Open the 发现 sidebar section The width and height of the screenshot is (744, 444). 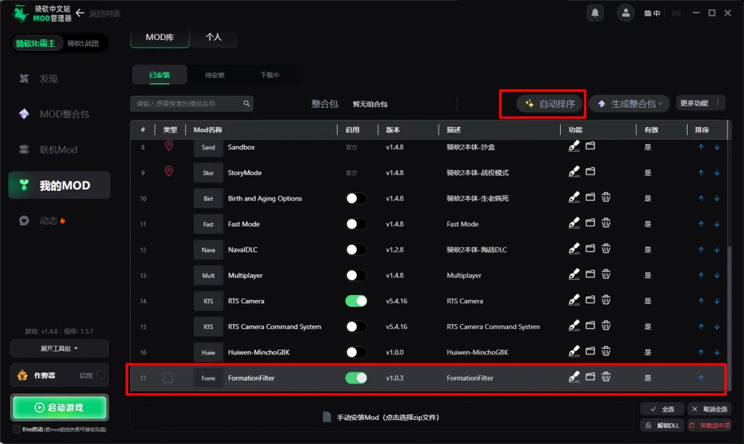(48, 79)
